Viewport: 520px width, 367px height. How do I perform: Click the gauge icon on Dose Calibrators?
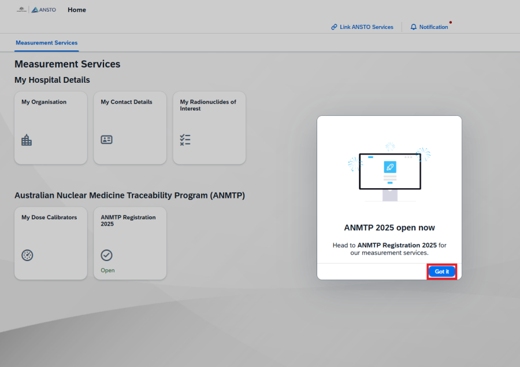pyautogui.click(x=27, y=255)
